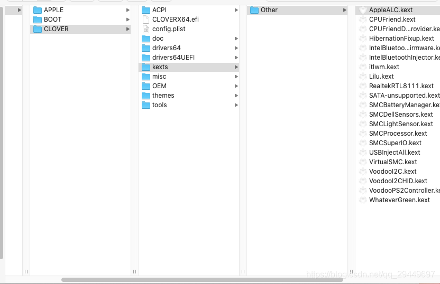440x284 pixels.
Task: Click the config.plist file icon
Action: click(x=145, y=29)
